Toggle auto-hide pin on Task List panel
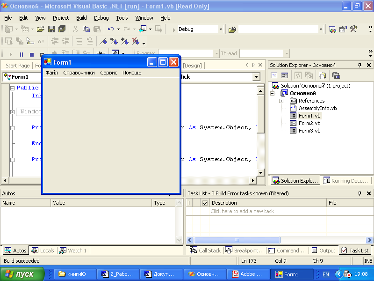The height and width of the screenshot is (281, 374). tap(360, 193)
